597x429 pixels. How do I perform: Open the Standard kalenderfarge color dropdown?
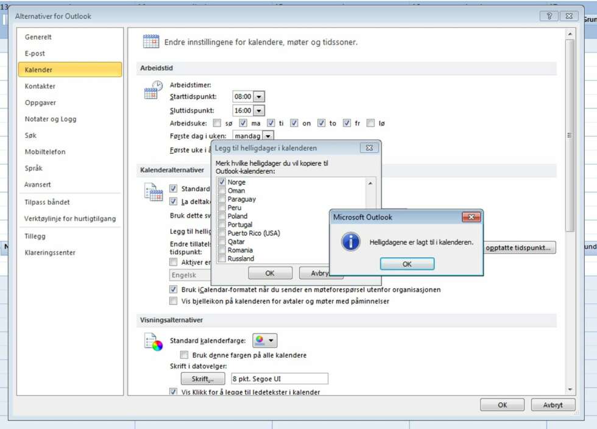pos(265,340)
